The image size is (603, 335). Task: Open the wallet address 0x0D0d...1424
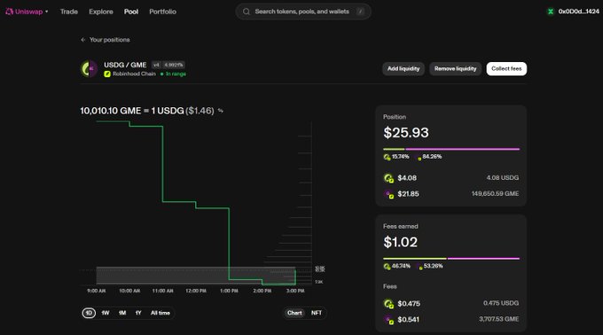[579, 12]
